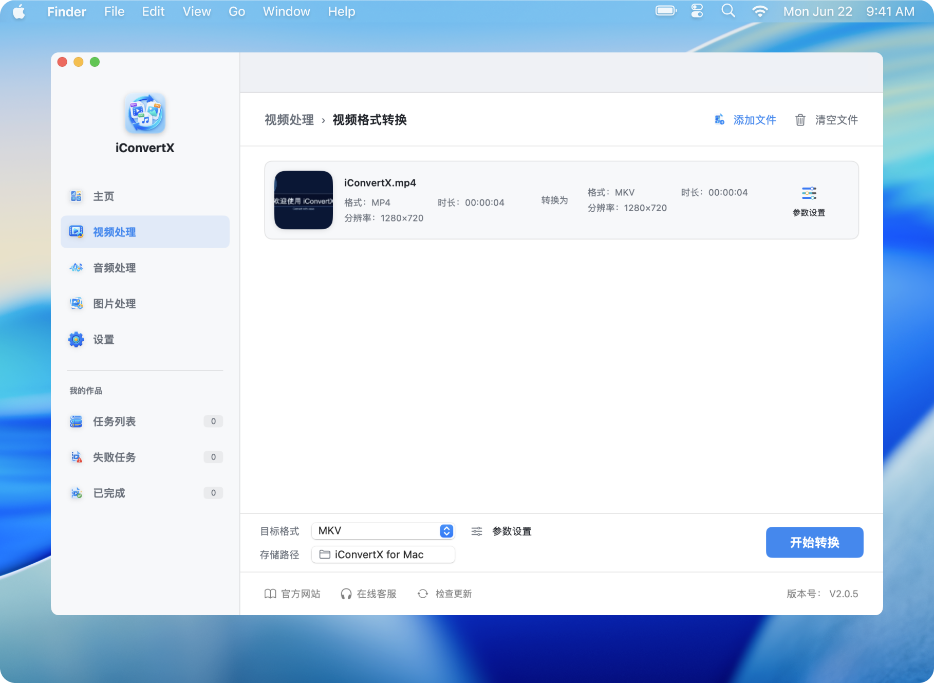Viewport: 934px width, 683px height.
Task: Click the 视频处理 sidebar icon
Action: (x=76, y=232)
